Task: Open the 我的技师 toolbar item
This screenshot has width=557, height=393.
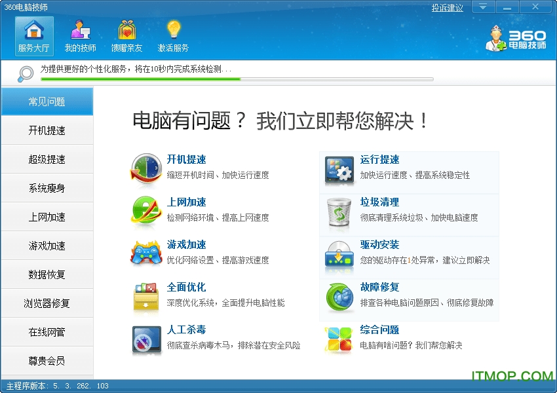Action: coord(81,37)
